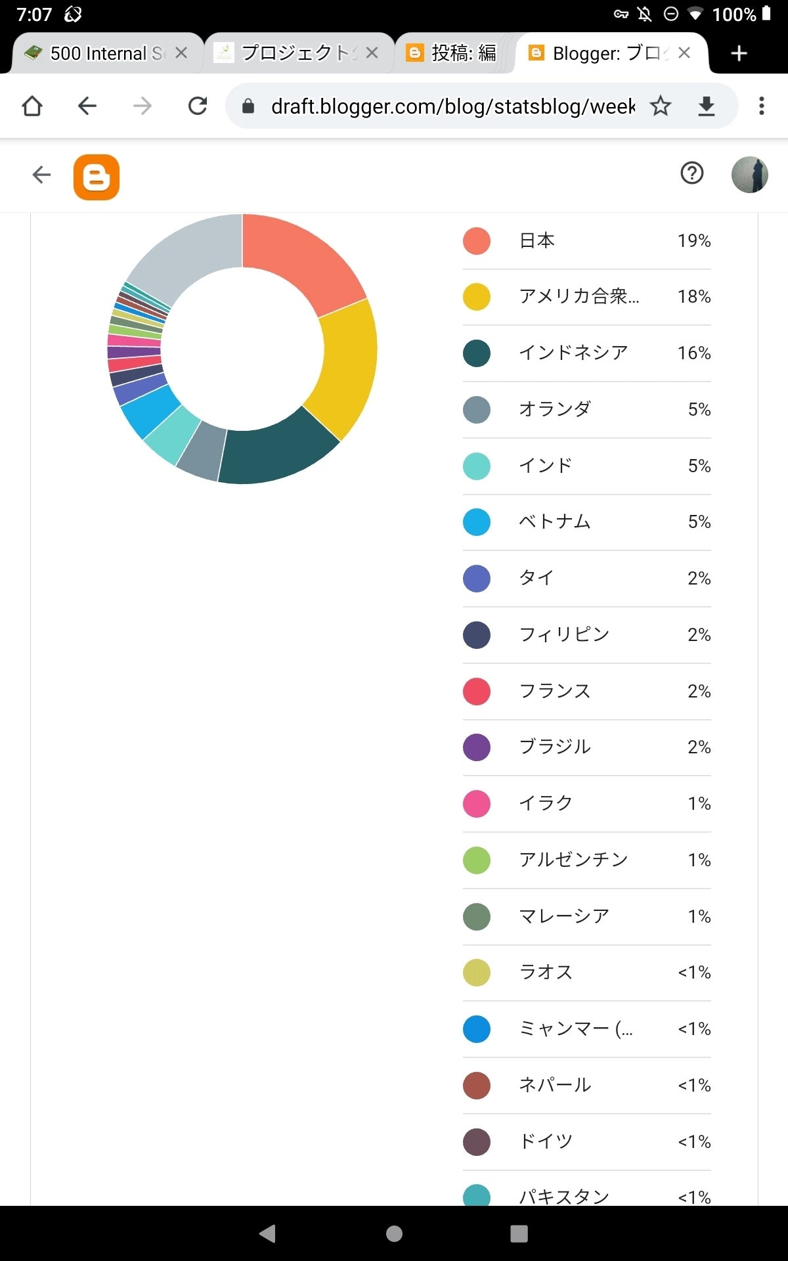Select the 日本 color swatch in legend
The height and width of the screenshot is (1261, 788).
pyautogui.click(x=477, y=241)
